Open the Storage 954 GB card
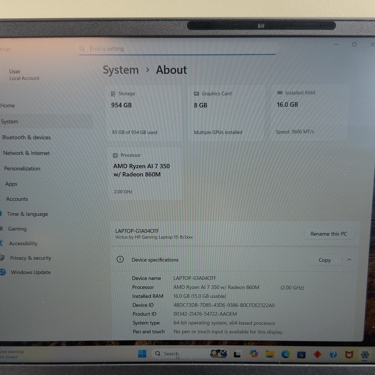Image resolution: width=375 pixels, height=375 pixels. 144,113
